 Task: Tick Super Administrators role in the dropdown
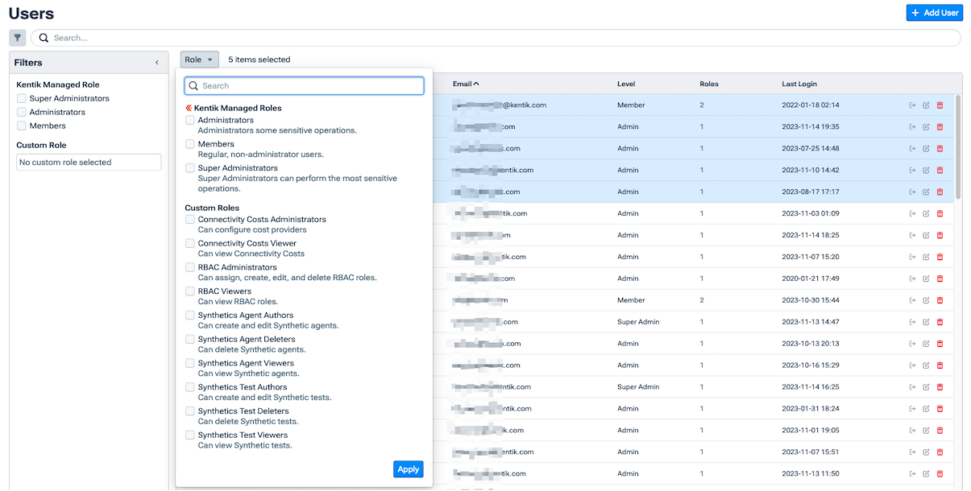click(190, 168)
